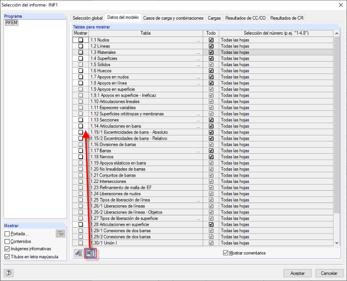
Task: Open details ellipsis for 1.7 Apoyos en nudos
Action: pos(198,77)
